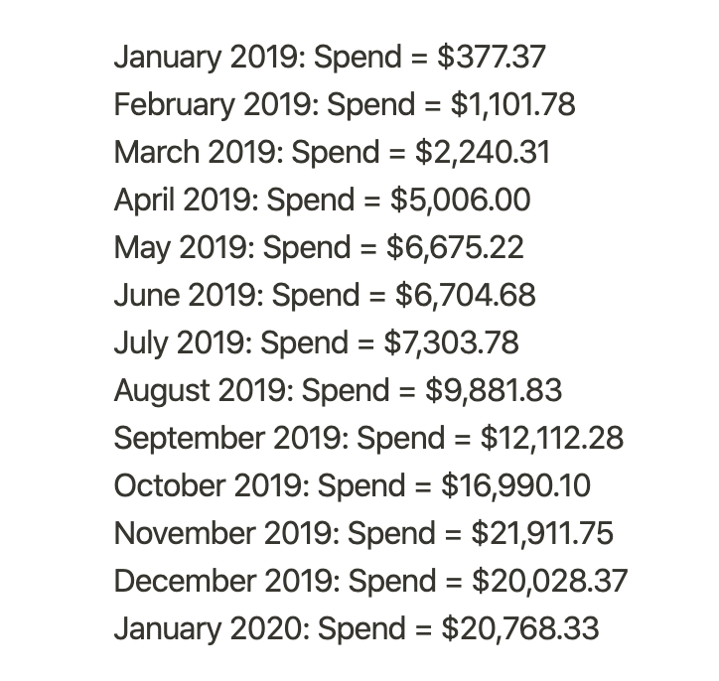Click the May 2019 spend line

tap(319, 248)
